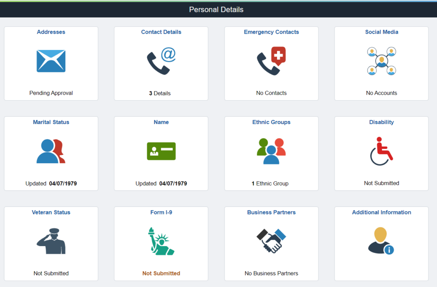Image resolution: width=437 pixels, height=287 pixels.
Task: Click the Marital Status couple icon
Action: [51, 151]
